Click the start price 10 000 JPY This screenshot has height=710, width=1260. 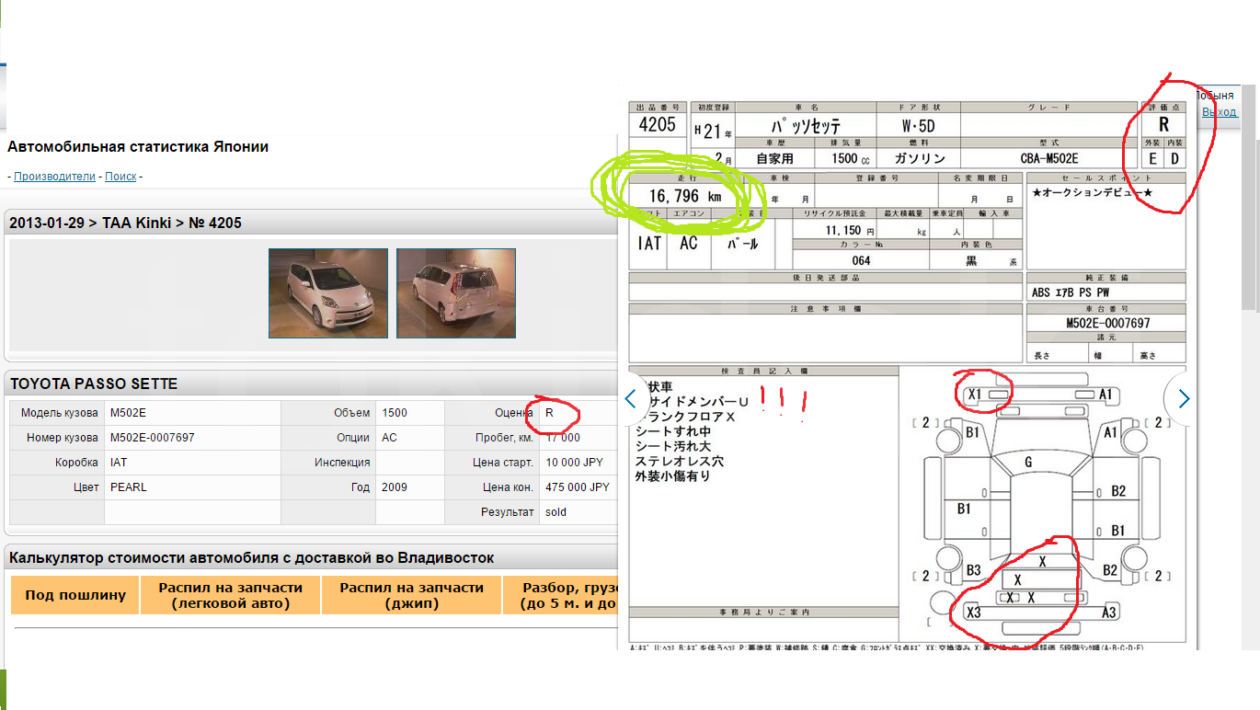coord(576,463)
